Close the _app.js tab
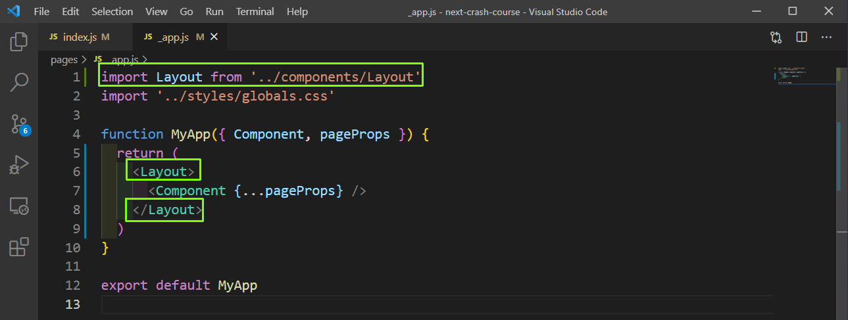The image size is (848, 320). (214, 37)
